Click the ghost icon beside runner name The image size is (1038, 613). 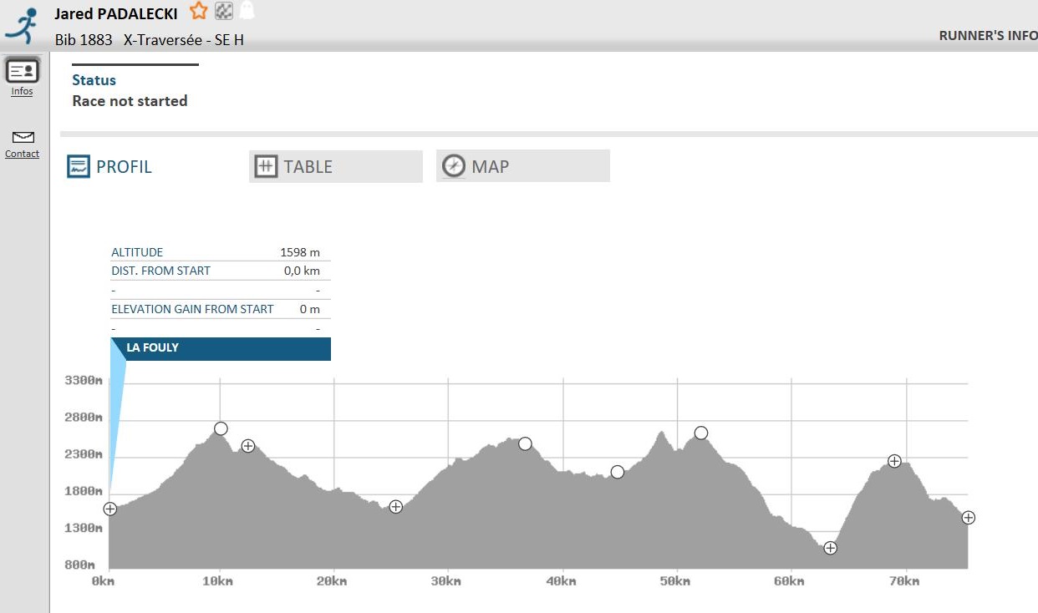coord(246,11)
